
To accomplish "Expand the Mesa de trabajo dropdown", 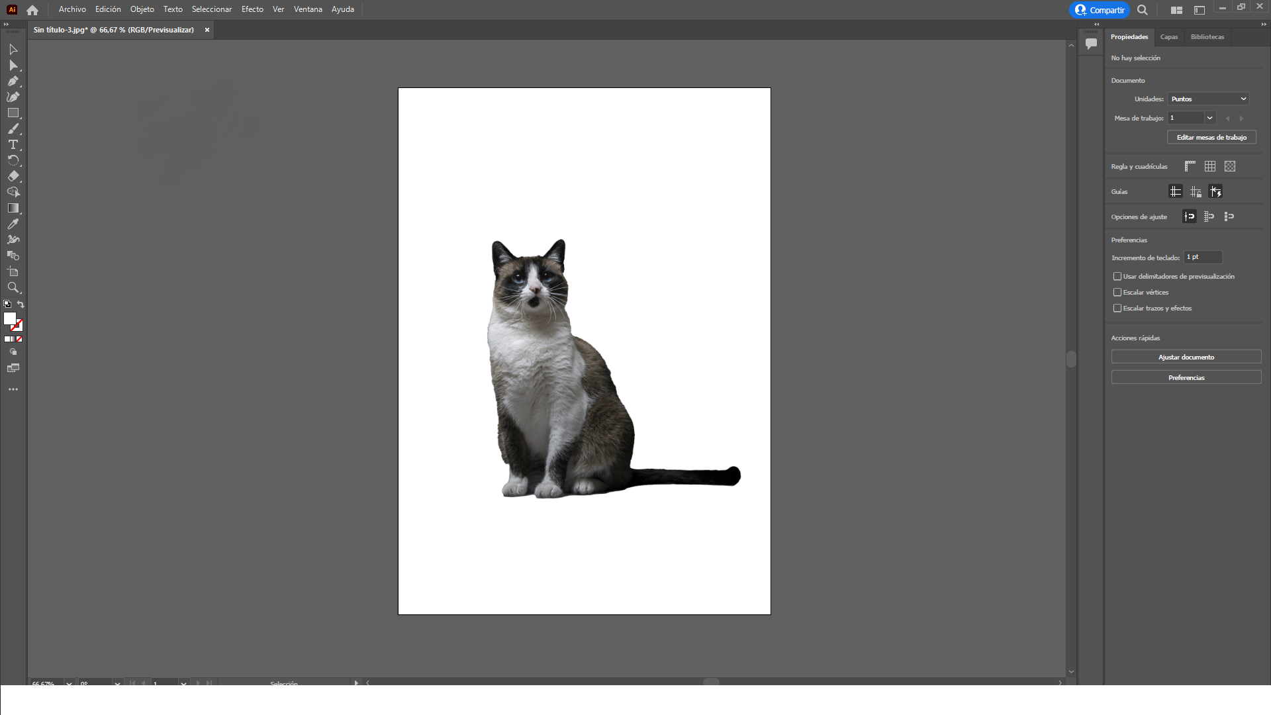I will pyautogui.click(x=1209, y=118).
